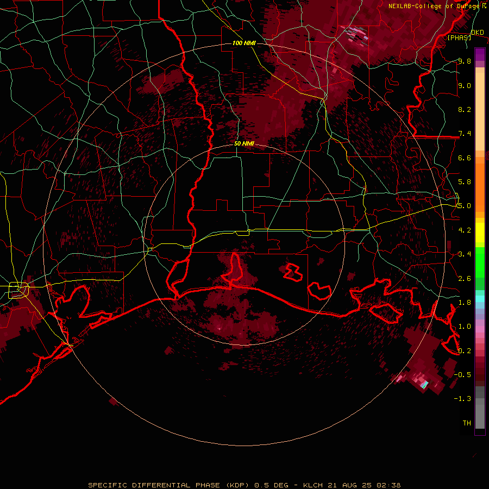Click the DKD label above the color scale
Screen dimensions: 489x489
477,33
